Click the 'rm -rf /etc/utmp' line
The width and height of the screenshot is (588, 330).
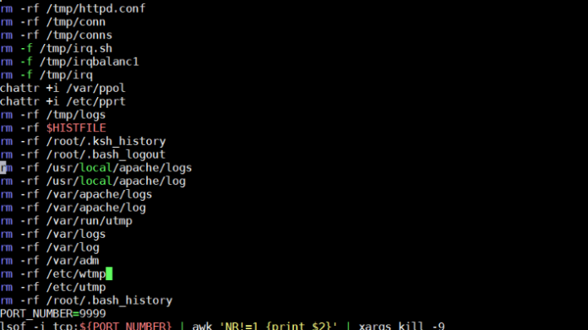[53, 287]
